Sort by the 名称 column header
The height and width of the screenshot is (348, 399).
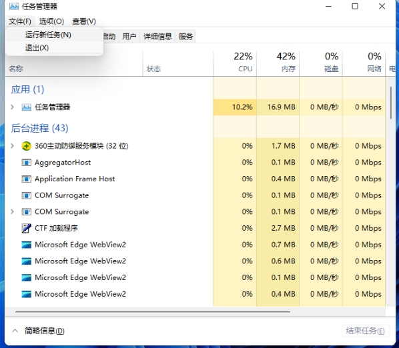tap(16, 69)
